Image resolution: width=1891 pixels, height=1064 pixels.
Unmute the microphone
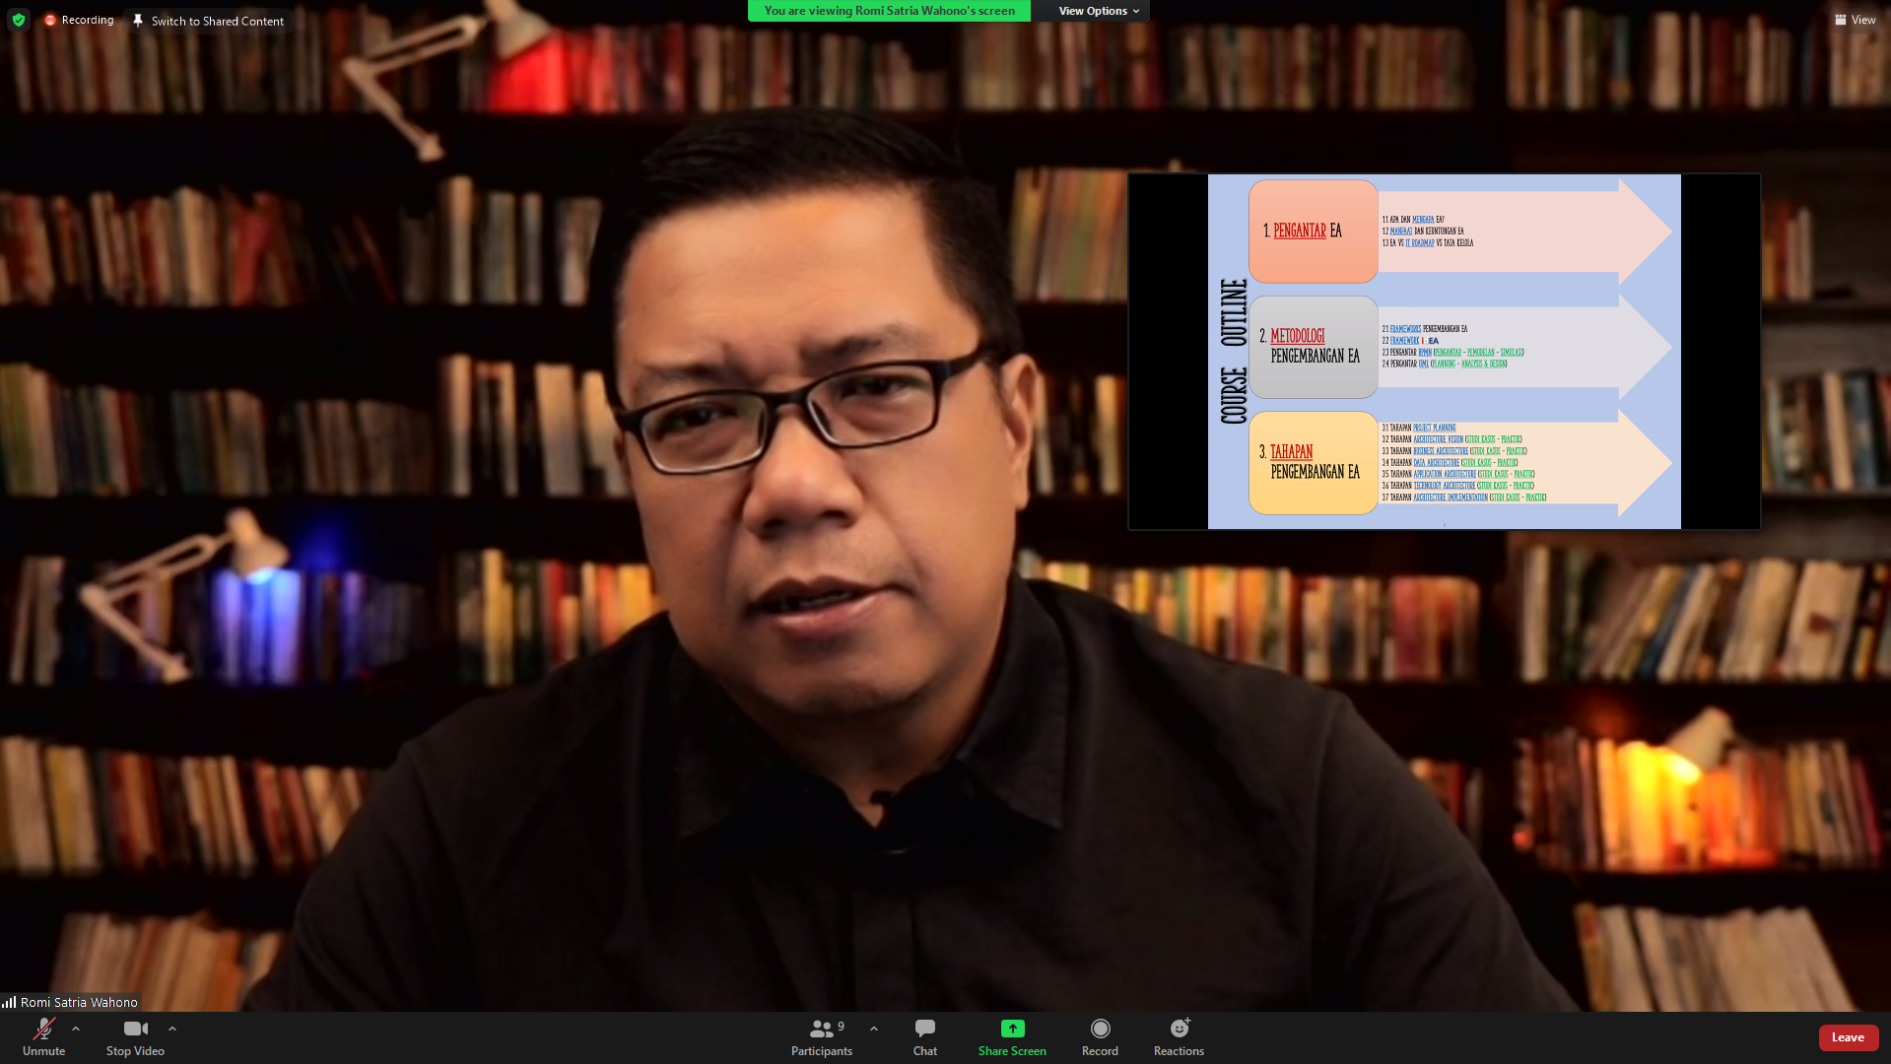coord(43,1036)
